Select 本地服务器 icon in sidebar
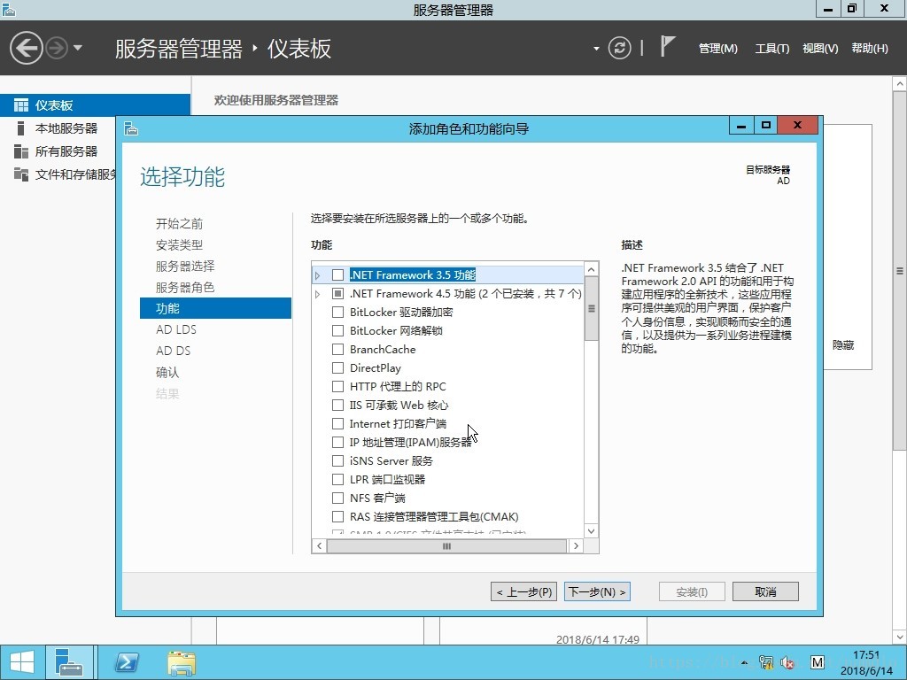 pos(21,128)
